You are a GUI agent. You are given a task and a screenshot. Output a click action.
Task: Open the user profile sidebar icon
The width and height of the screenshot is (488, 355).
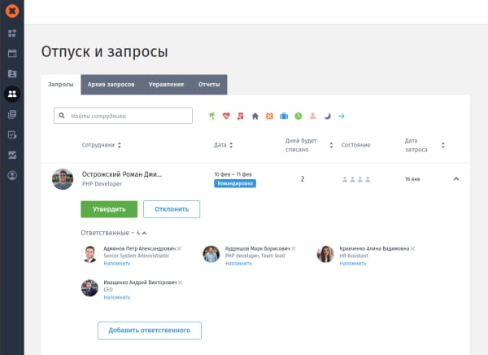pos(12,176)
